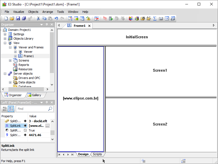Click the Cut scissors icon

click(x=38, y=19)
